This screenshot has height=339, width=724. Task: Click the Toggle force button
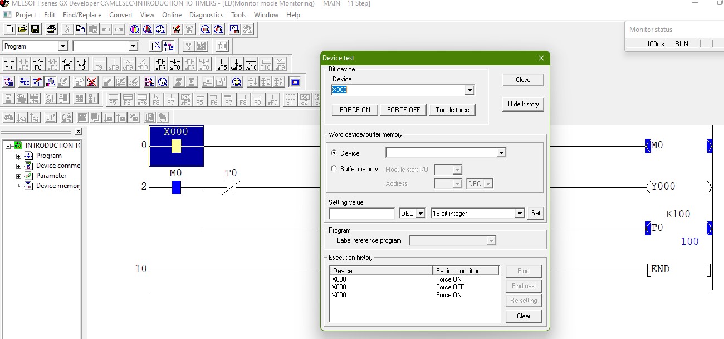click(x=452, y=110)
